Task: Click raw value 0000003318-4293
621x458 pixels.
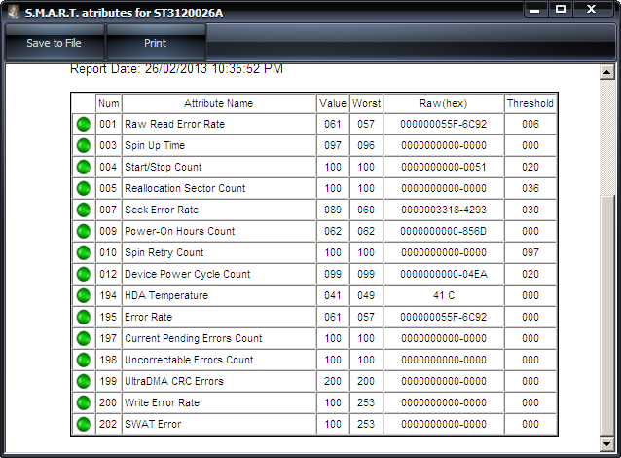Action: click(444, 210)
